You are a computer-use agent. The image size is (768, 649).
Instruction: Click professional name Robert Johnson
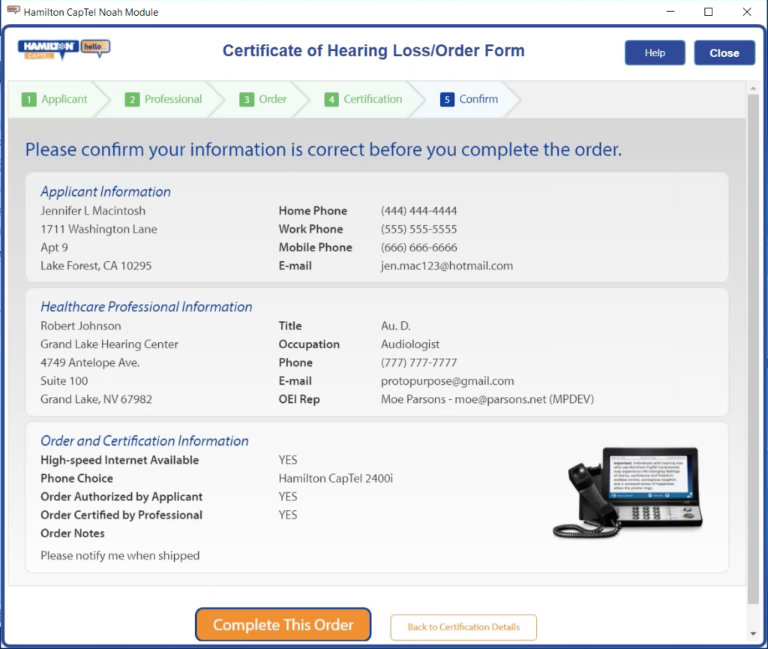point(81,326)
